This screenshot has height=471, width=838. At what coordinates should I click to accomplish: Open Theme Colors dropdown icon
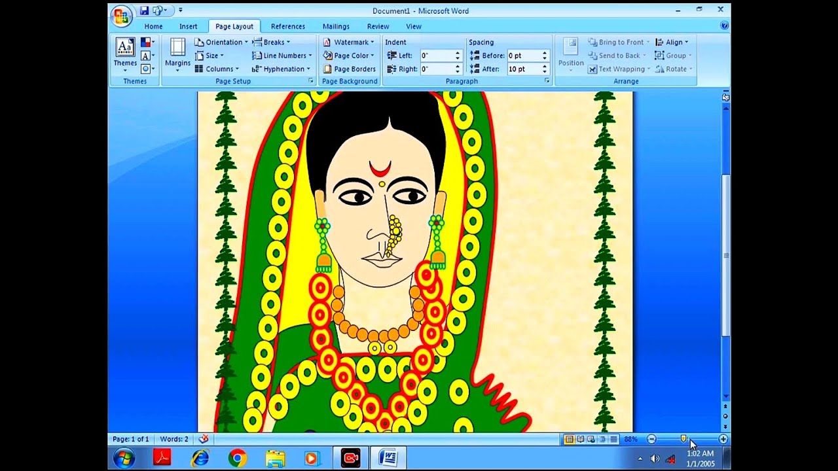click(148, 43)
